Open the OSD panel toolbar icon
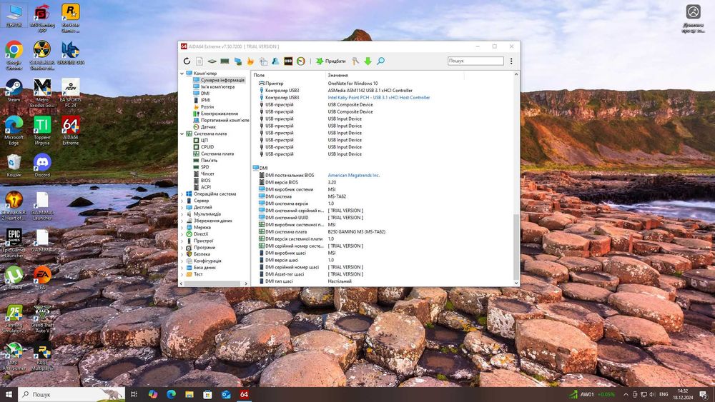This screenshot has width=715, height=402. point(288,61)
